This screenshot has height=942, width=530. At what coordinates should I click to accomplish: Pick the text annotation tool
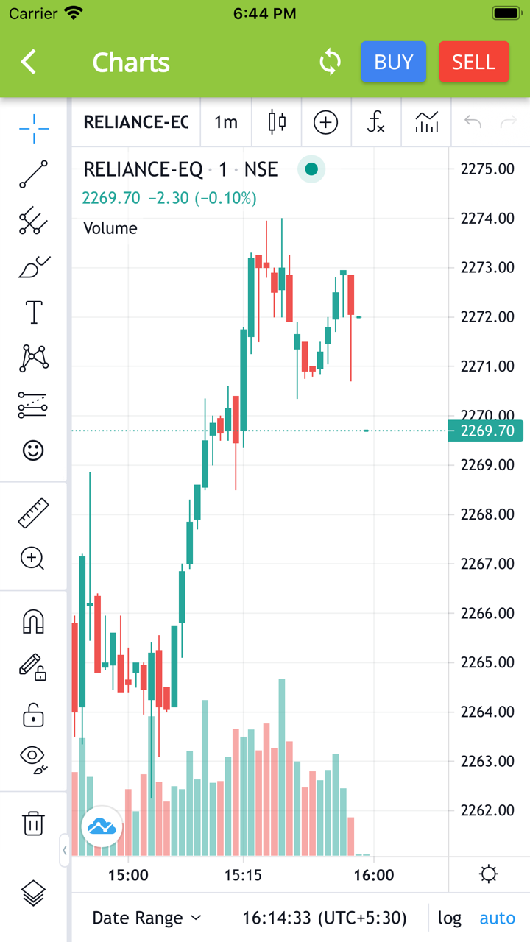click(34, 313)
